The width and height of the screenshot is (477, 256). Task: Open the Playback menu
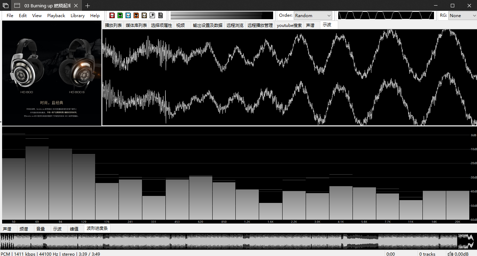point(56,16)
